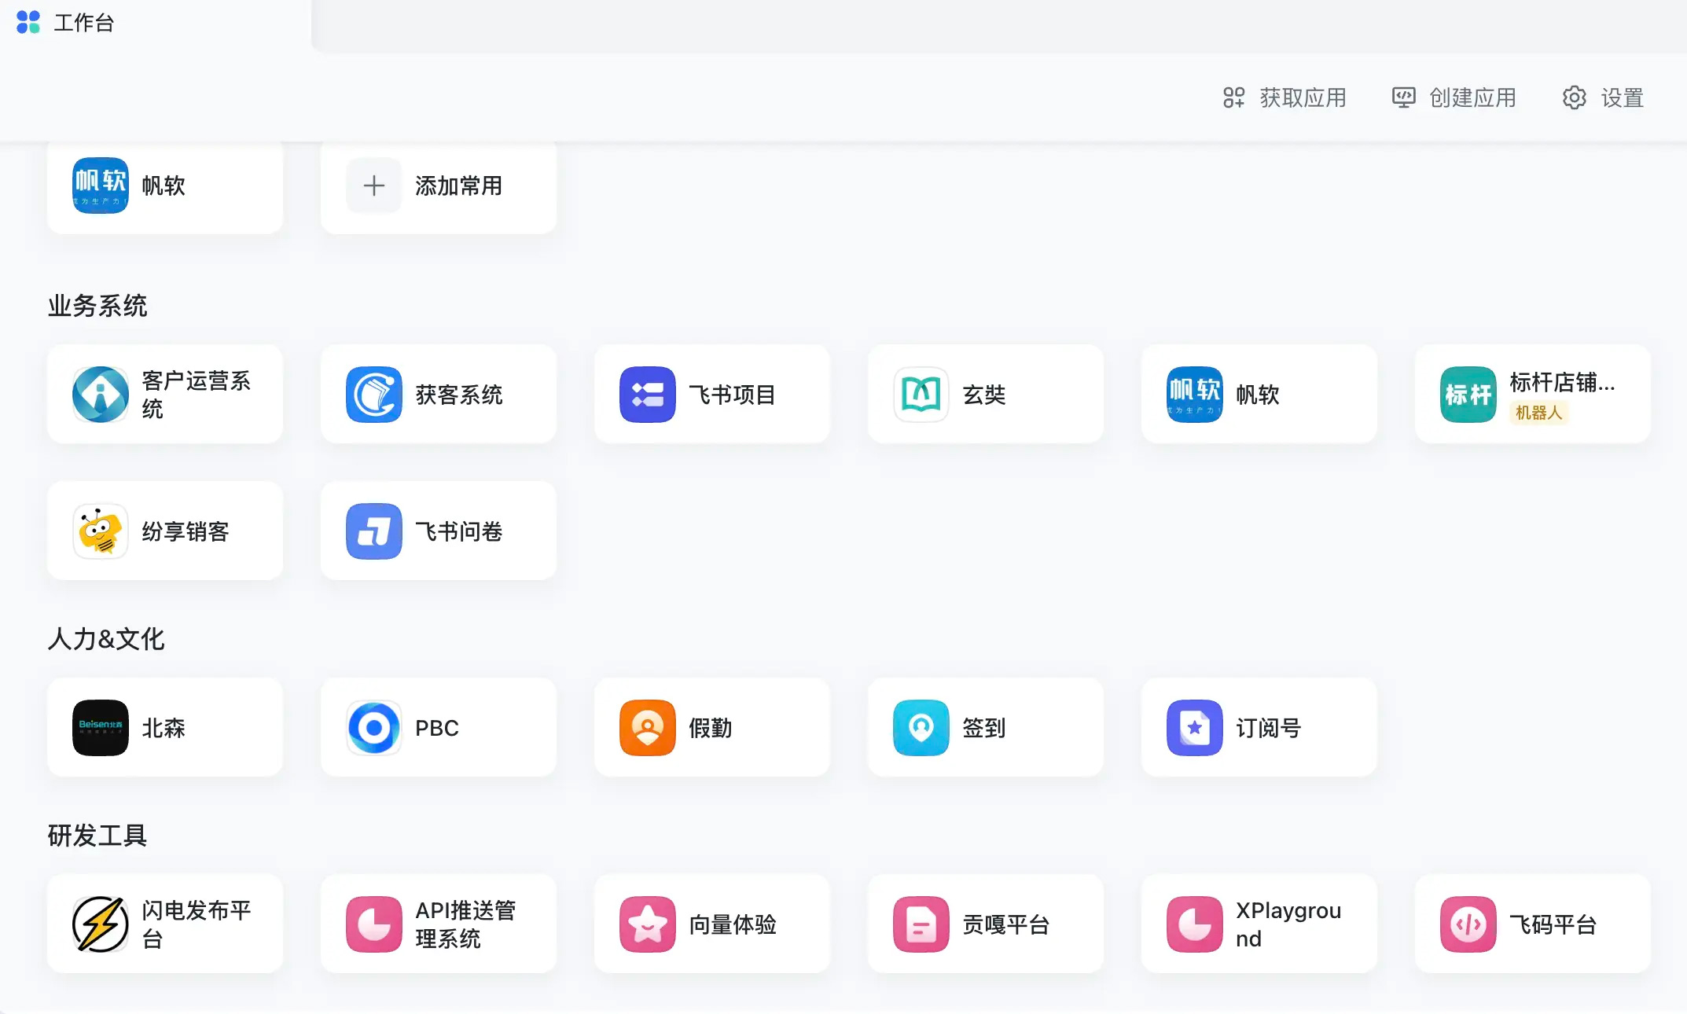Viewport: 1687px width, 1014px height.
Task: Click the 飞书项目 app name
Action: (x=733, y=395)
